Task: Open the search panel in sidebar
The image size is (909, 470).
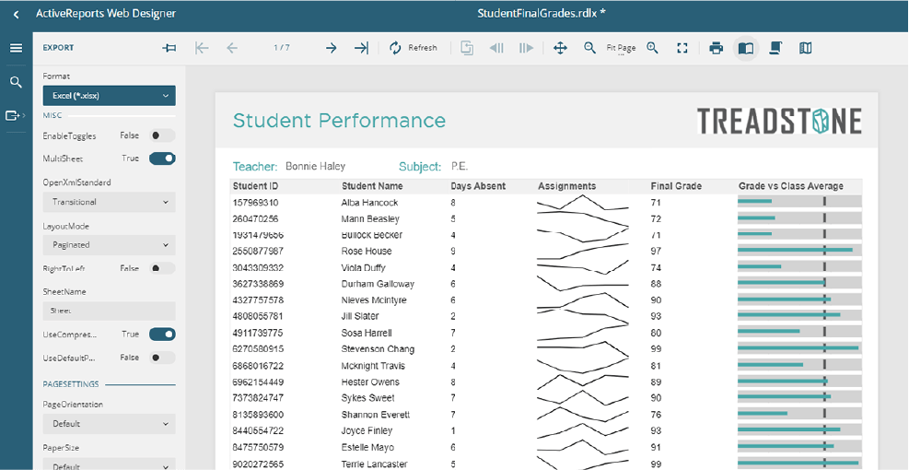Action: pyautogui.click(x=17, y=82)
